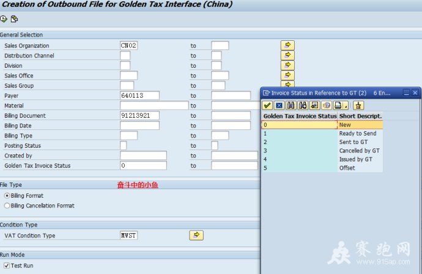Click the Material from input field
The image size is (422, 274).
tap(154, 106)
